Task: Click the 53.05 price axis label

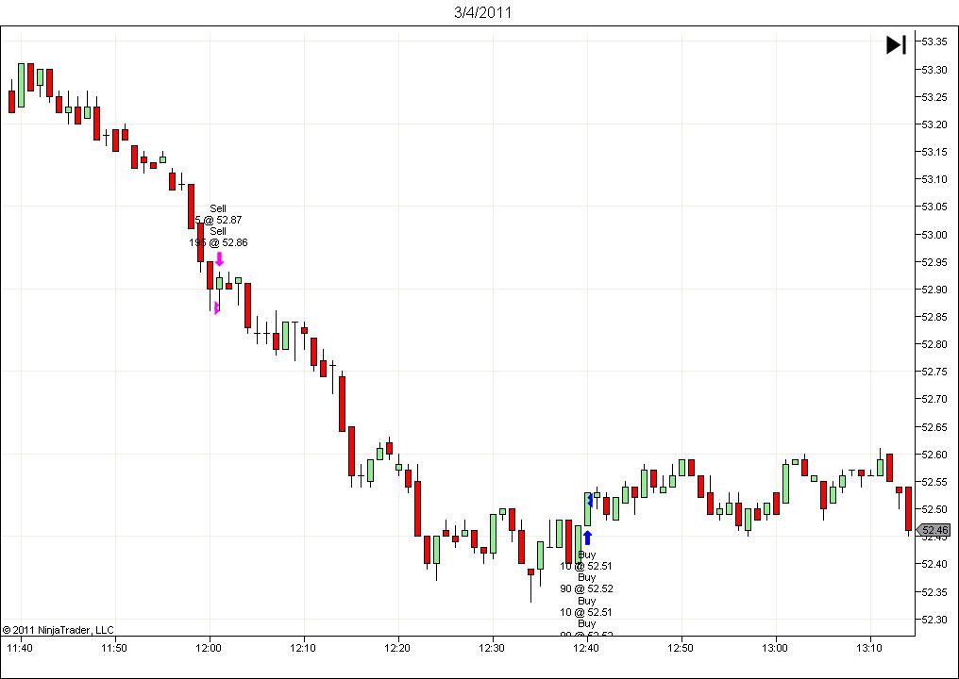Action: (934, 207)
